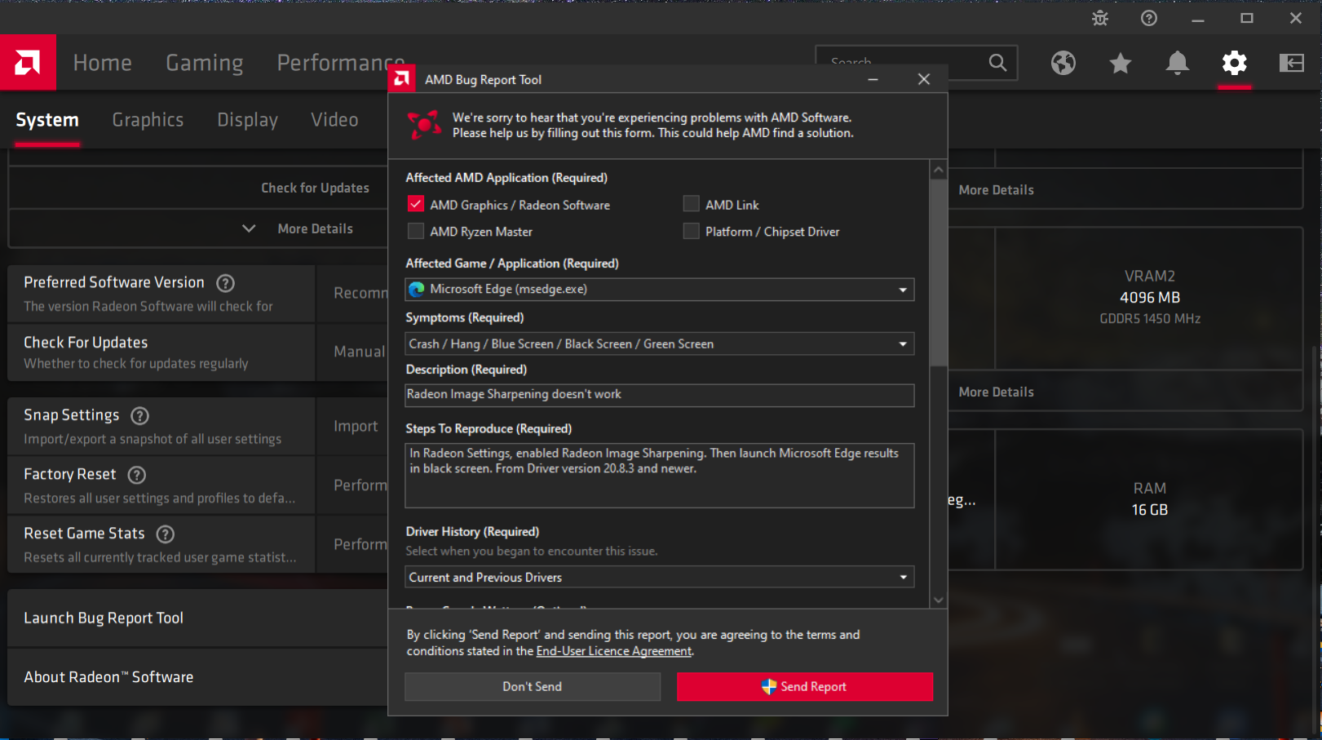Show help for Reset Game Stats

click(x=166, y=534)
